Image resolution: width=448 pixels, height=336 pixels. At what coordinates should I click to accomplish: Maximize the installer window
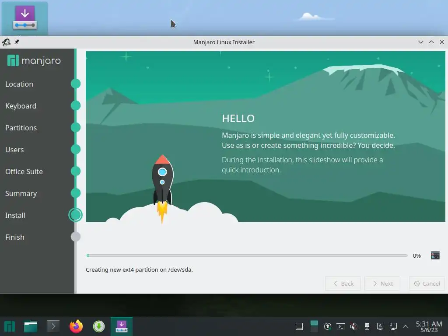pyautogui.click(x=431, y=42)
